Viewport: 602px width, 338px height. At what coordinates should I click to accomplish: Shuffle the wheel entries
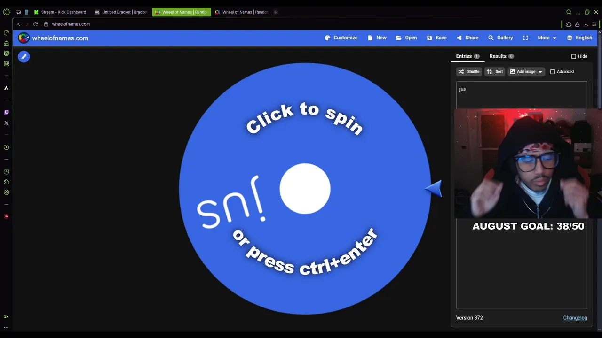pos(469,72)
